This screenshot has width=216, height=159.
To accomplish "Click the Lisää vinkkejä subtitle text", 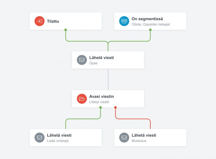I will click(x=58, y=141).
